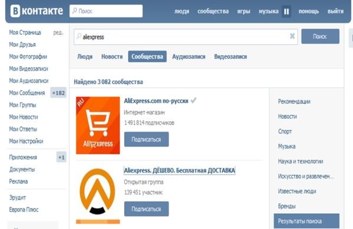Select Рекомендации category filter
This screenshot has width=353, height=229.
(294, 102)
